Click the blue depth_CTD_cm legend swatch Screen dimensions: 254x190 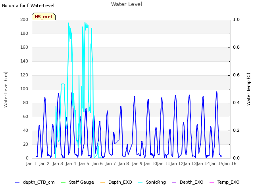pyautogui.click(x=17, y=183)
